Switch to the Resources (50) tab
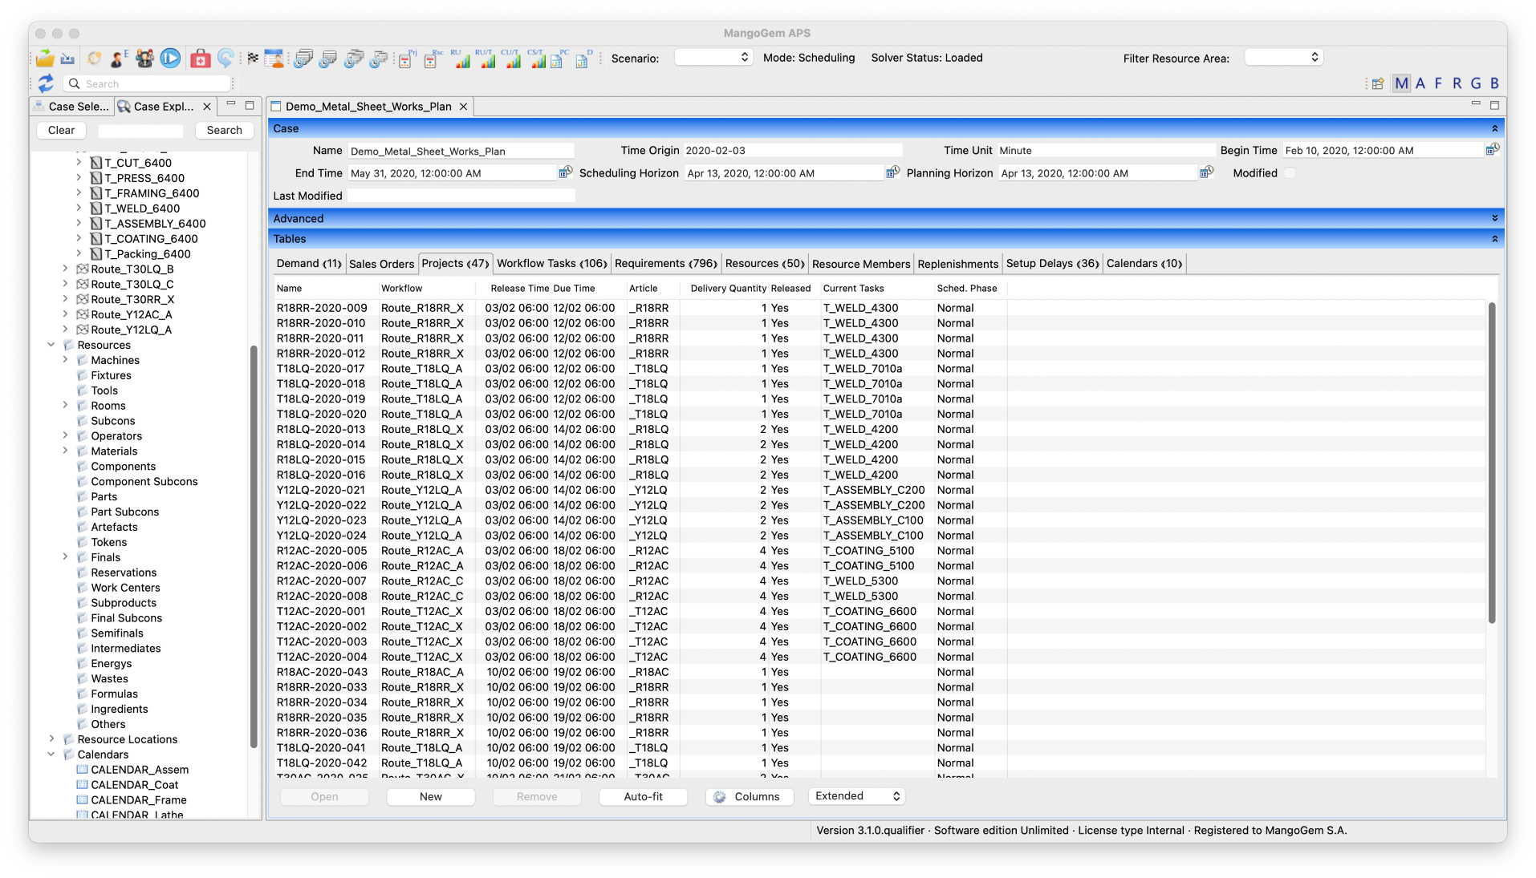 click(x=764, y=264)
